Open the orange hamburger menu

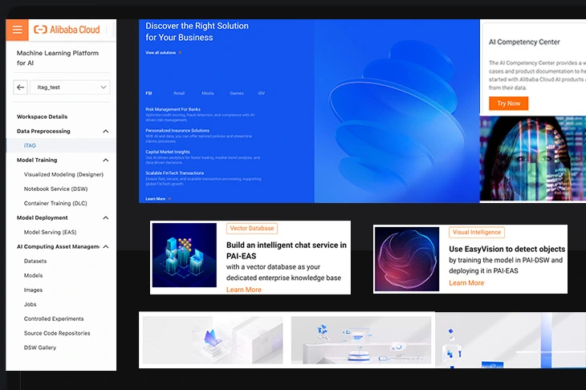16,30
